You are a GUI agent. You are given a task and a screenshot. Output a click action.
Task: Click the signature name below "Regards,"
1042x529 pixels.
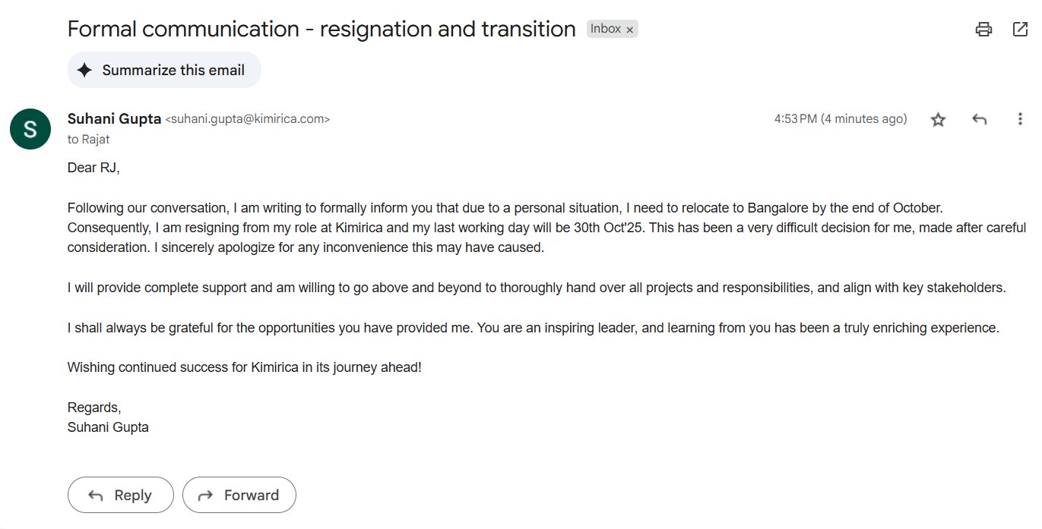coord(108,427)
